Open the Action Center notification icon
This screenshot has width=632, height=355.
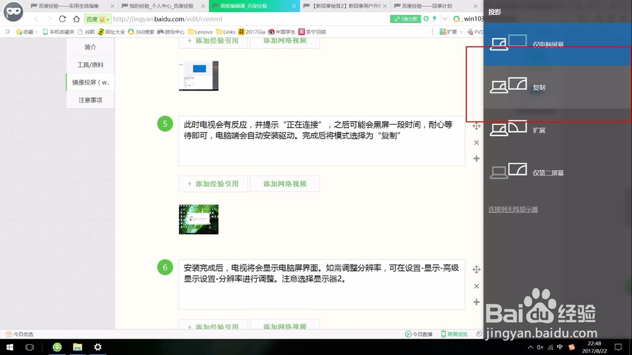618,347
